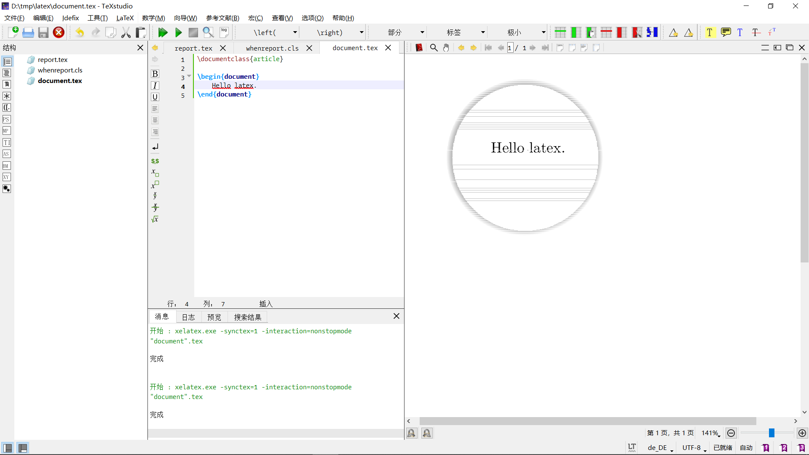The image size is (809, 455).
Task: Insert inline math with the $$ icon
Action: (x=155, y=161)
